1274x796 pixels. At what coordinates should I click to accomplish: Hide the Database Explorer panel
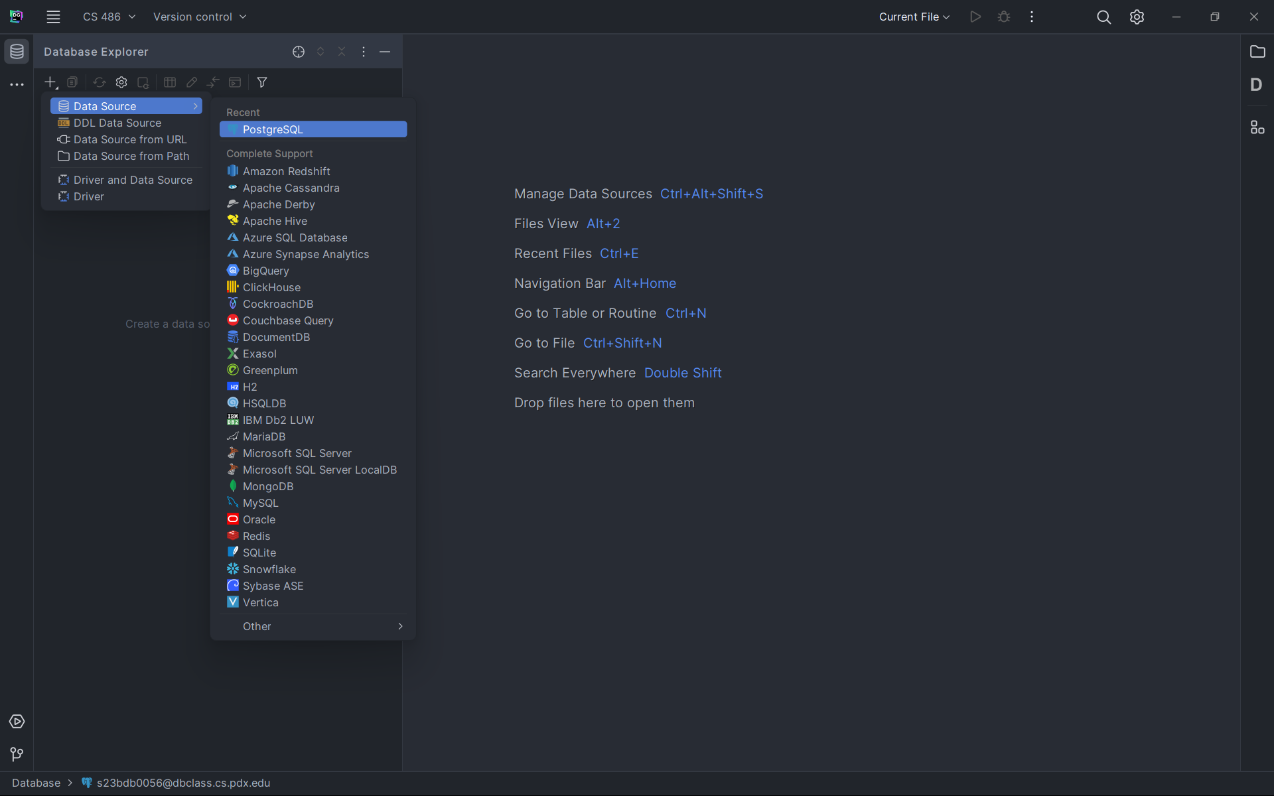pyautogui.click(x=385, y=52)
